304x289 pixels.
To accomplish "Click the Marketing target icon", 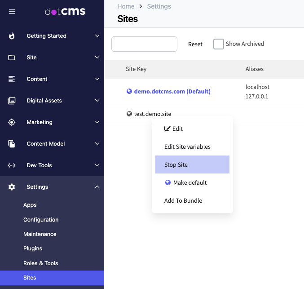I will pos(12,122).
